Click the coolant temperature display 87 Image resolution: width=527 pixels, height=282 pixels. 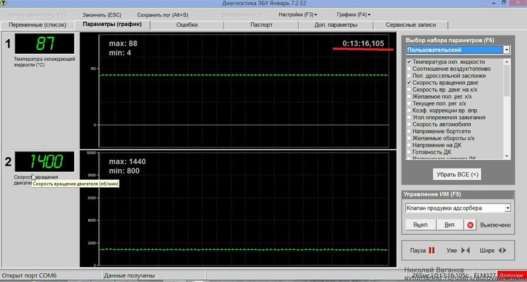point(45,44)
